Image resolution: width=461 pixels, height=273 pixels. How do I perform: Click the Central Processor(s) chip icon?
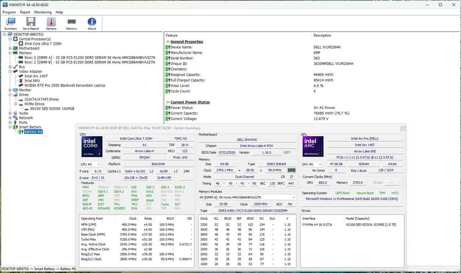pos(15,39)
